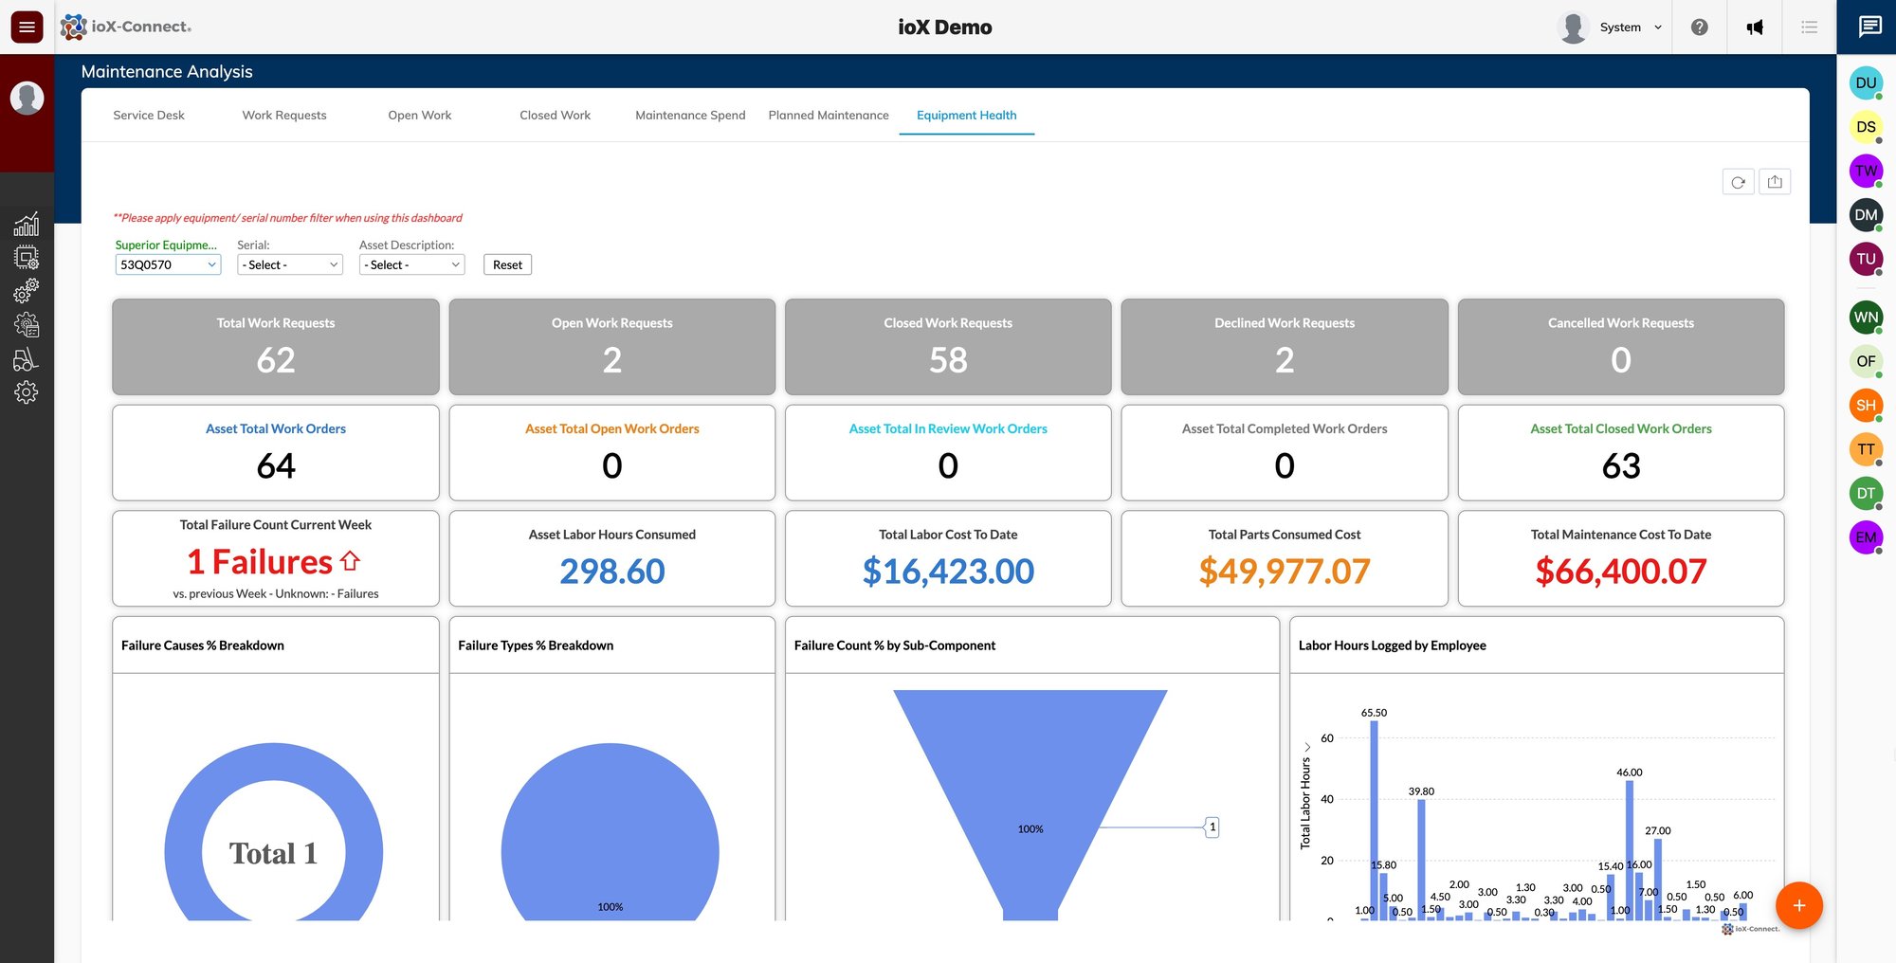Viewport: 1896px width, 963px height.
Task: Select the Equipment Health tab
Action: [966, 115]
